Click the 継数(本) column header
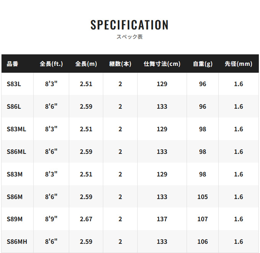The height and width of the screenshot is (253, 260). [120, 64]
